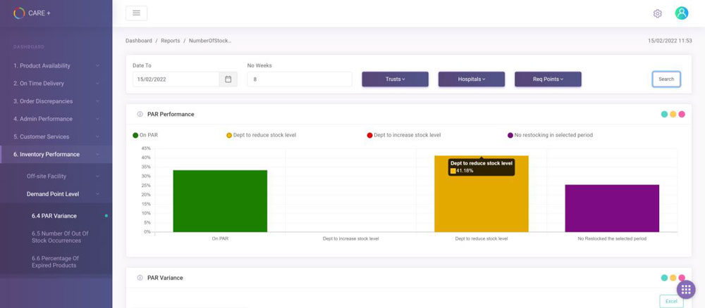This screenshot has width=705, height=308.
Task: Expand 4. Admin Performance menu
Action: (56, 119)
